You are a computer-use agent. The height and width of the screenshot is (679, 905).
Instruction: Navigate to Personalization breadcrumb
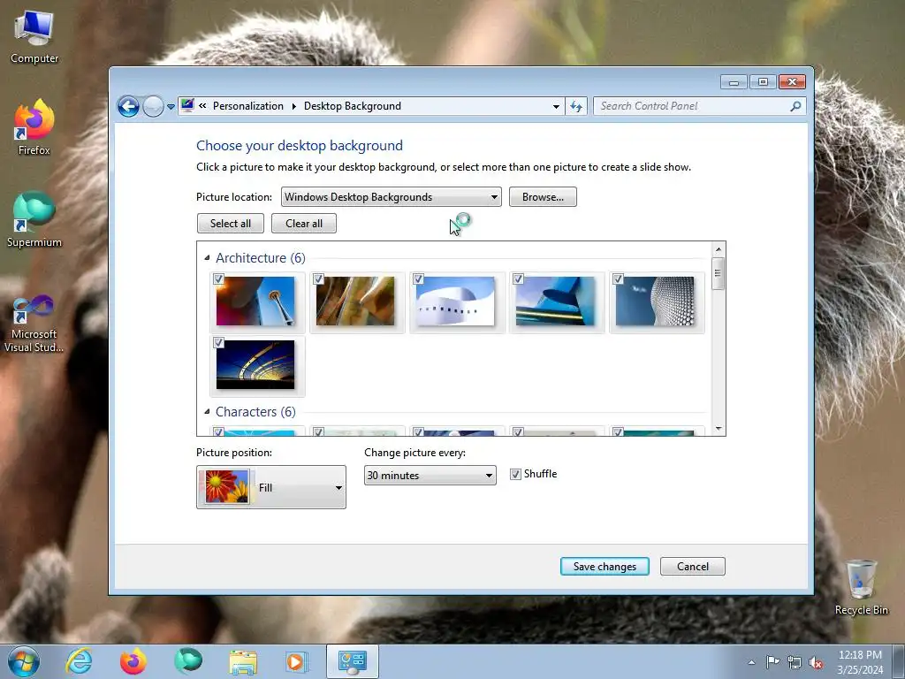[248, 106]
